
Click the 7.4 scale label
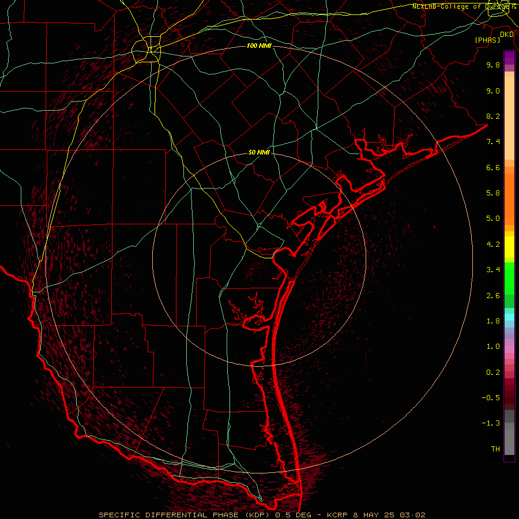[493, 142]
